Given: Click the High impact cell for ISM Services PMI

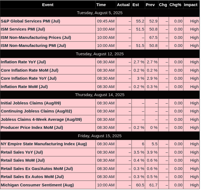Looking at the screenshot, I should pyautogui.click(x=191, y=29).
